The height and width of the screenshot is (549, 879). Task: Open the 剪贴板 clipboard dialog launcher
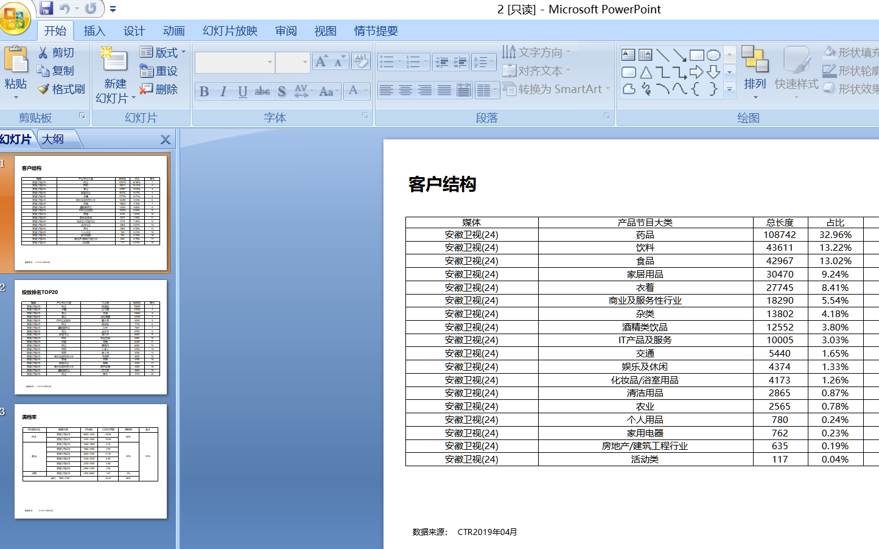[82, 116]
